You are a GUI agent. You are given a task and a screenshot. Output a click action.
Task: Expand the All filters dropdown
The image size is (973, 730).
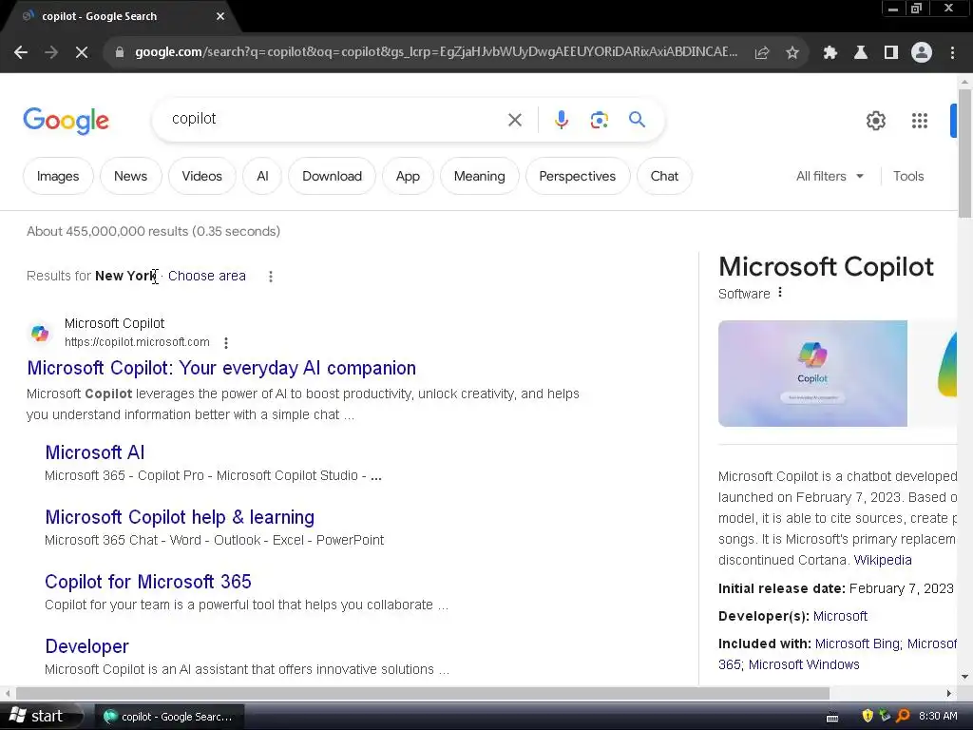(x=830, y=176)
